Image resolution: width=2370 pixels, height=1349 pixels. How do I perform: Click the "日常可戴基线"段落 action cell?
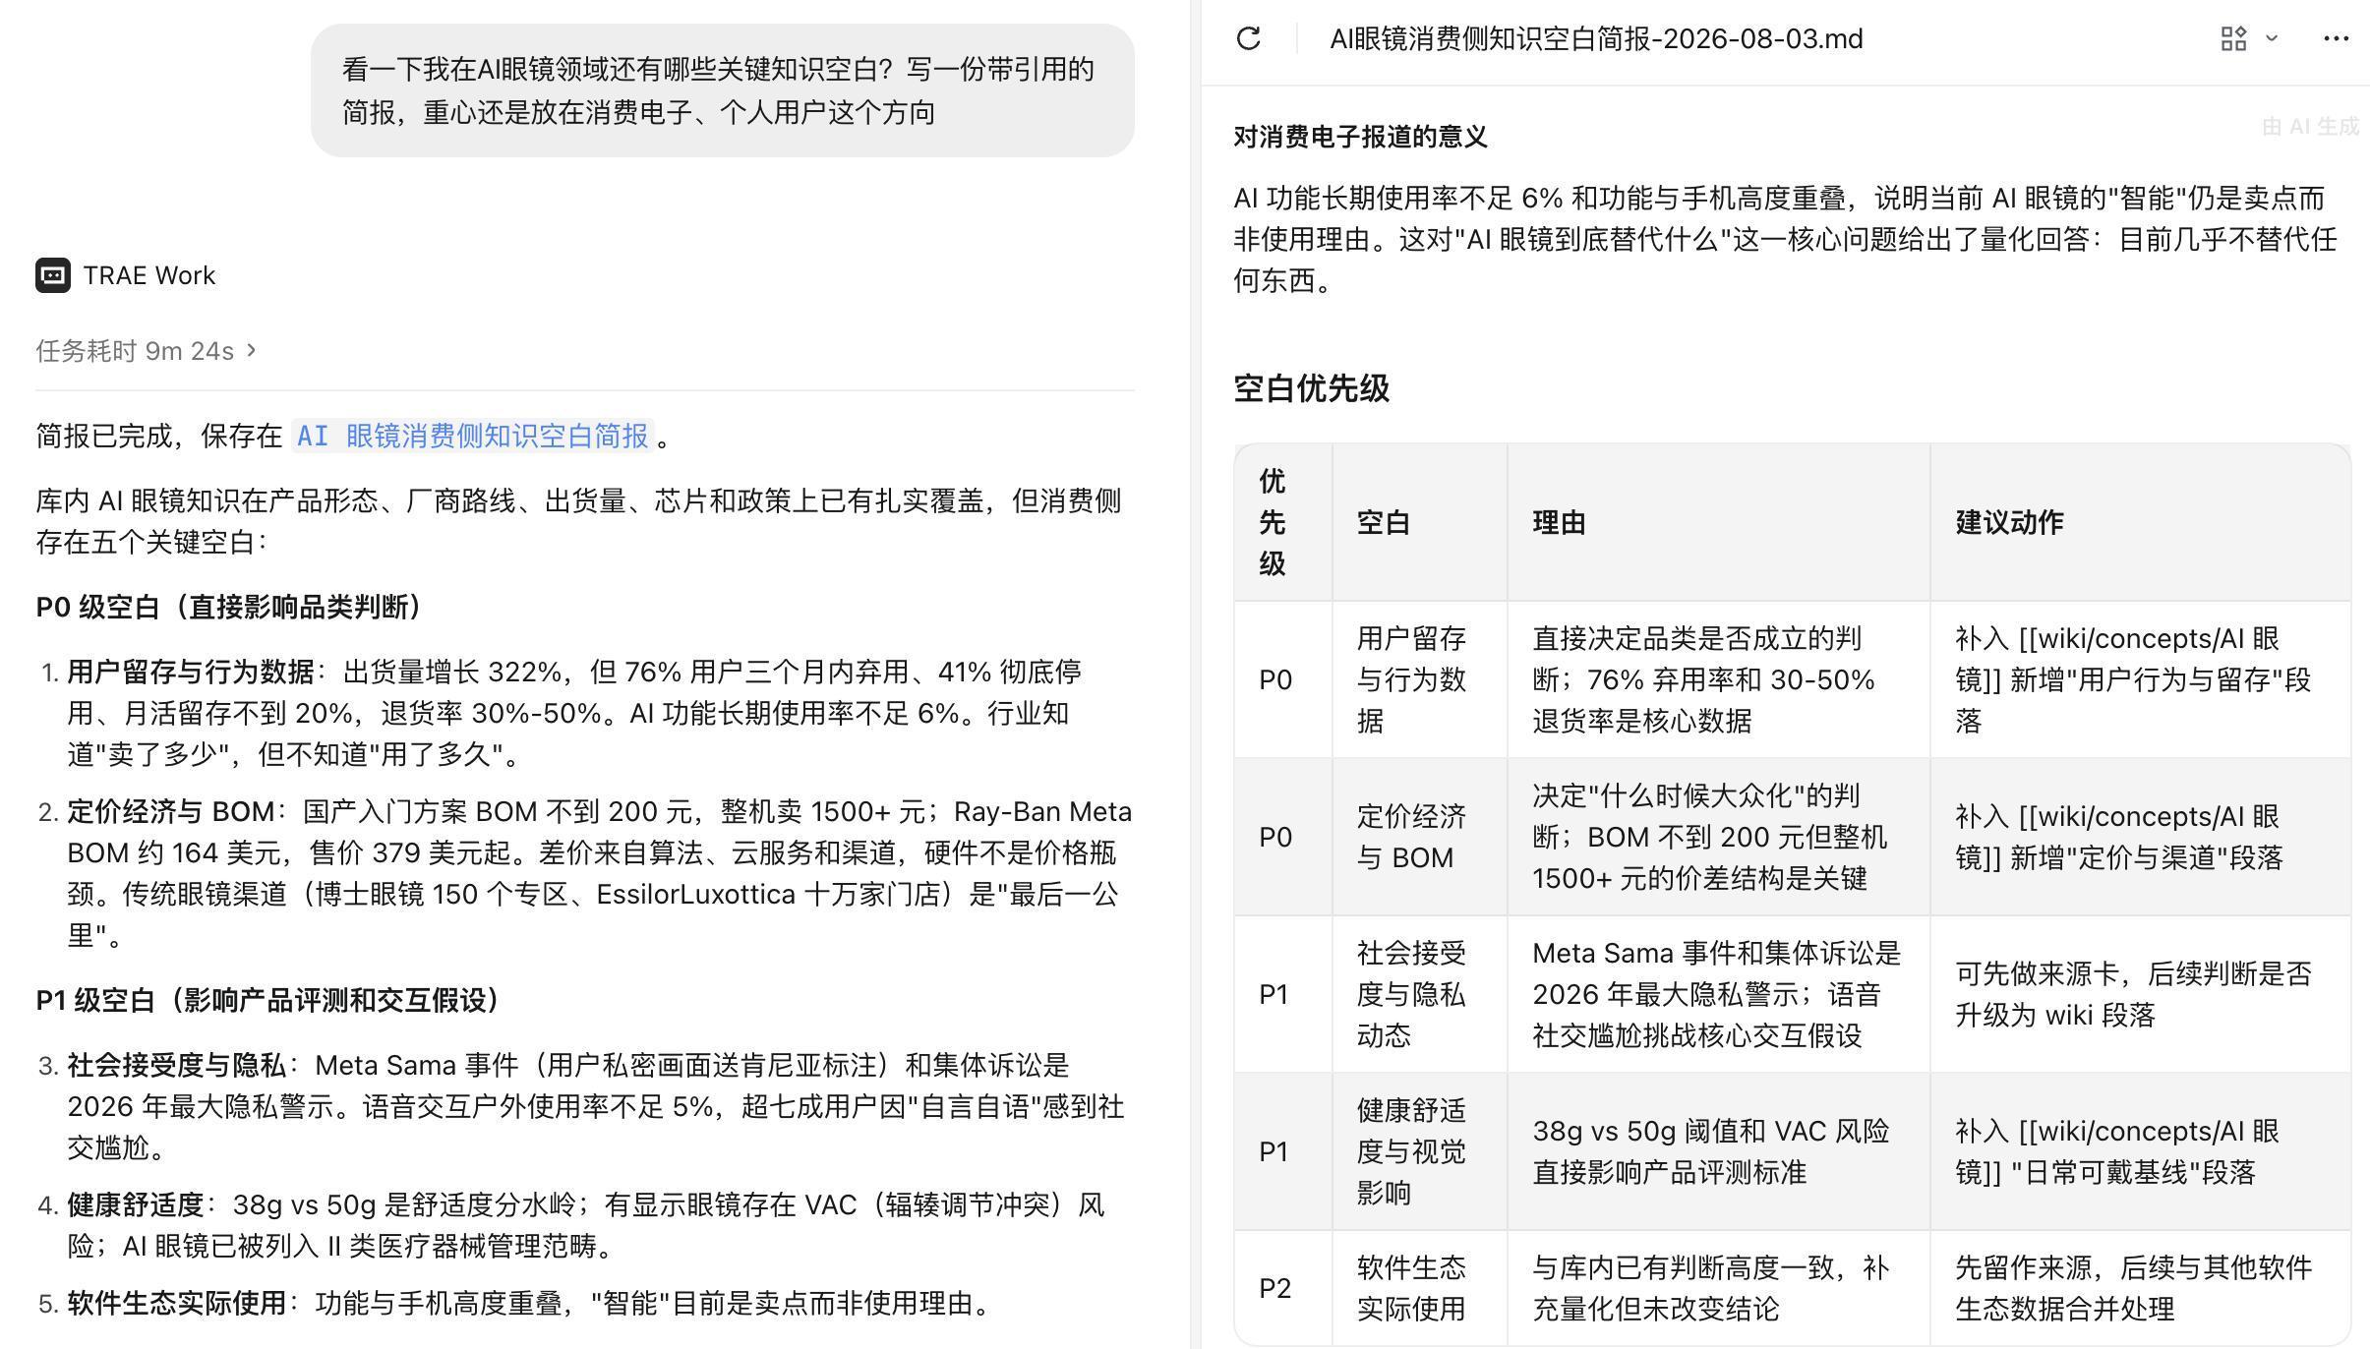point(2140,1151)
